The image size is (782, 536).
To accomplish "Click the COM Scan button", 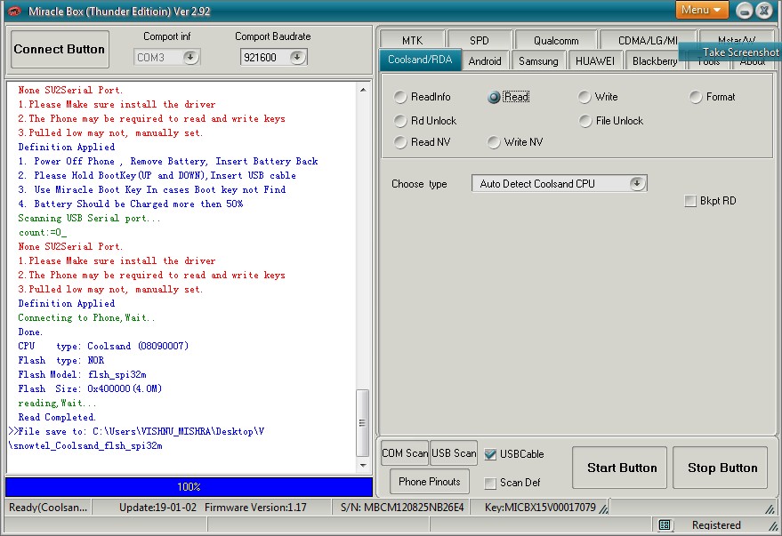I will point(405,452).
